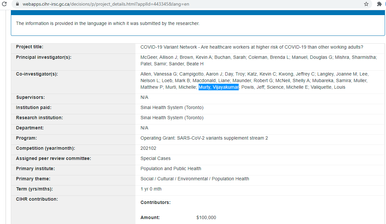This screenshot has width=386, height=224.
Task: Click the Research institution value Sinai Health System
Action: 172,118
